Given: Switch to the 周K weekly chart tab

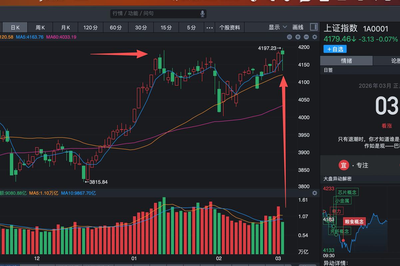Looking at the screenshot, I should point(40,28).
